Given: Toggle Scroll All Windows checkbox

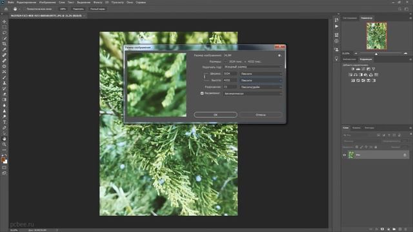Looking at the screenshot, I should click(25, 9).
